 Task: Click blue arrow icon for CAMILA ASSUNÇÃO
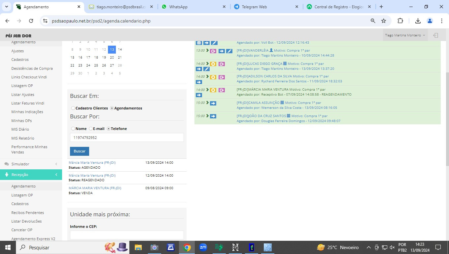213,103
